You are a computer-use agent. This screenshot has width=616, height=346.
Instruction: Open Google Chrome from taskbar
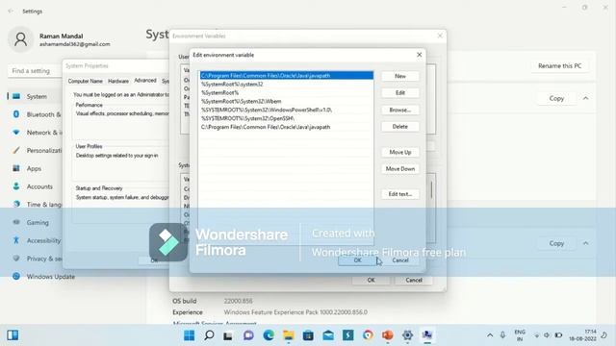(x=368, y=335)
